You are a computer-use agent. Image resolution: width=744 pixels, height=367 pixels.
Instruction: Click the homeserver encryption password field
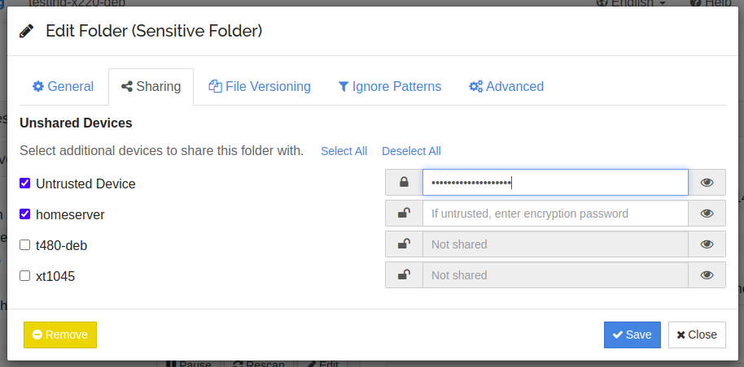point(555,214)
